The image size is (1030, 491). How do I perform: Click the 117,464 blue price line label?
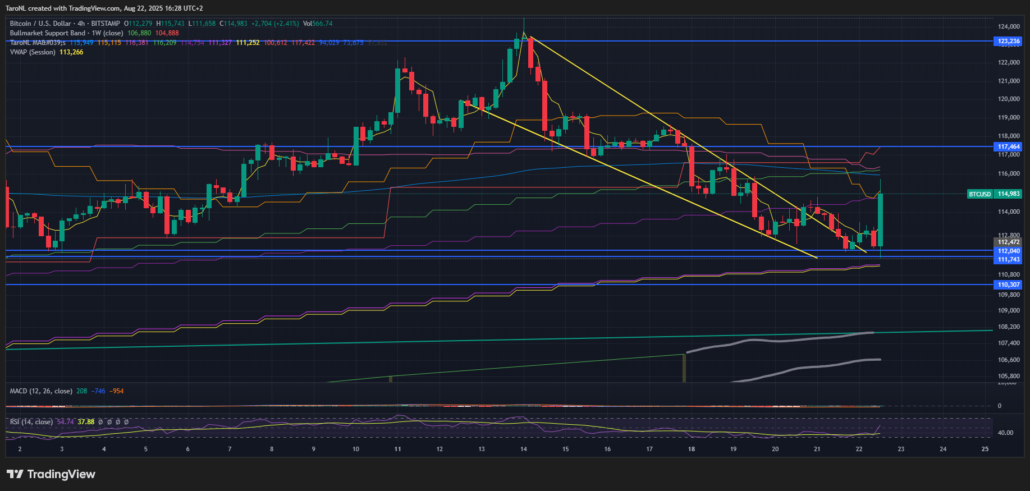(x=1009, y=146)
